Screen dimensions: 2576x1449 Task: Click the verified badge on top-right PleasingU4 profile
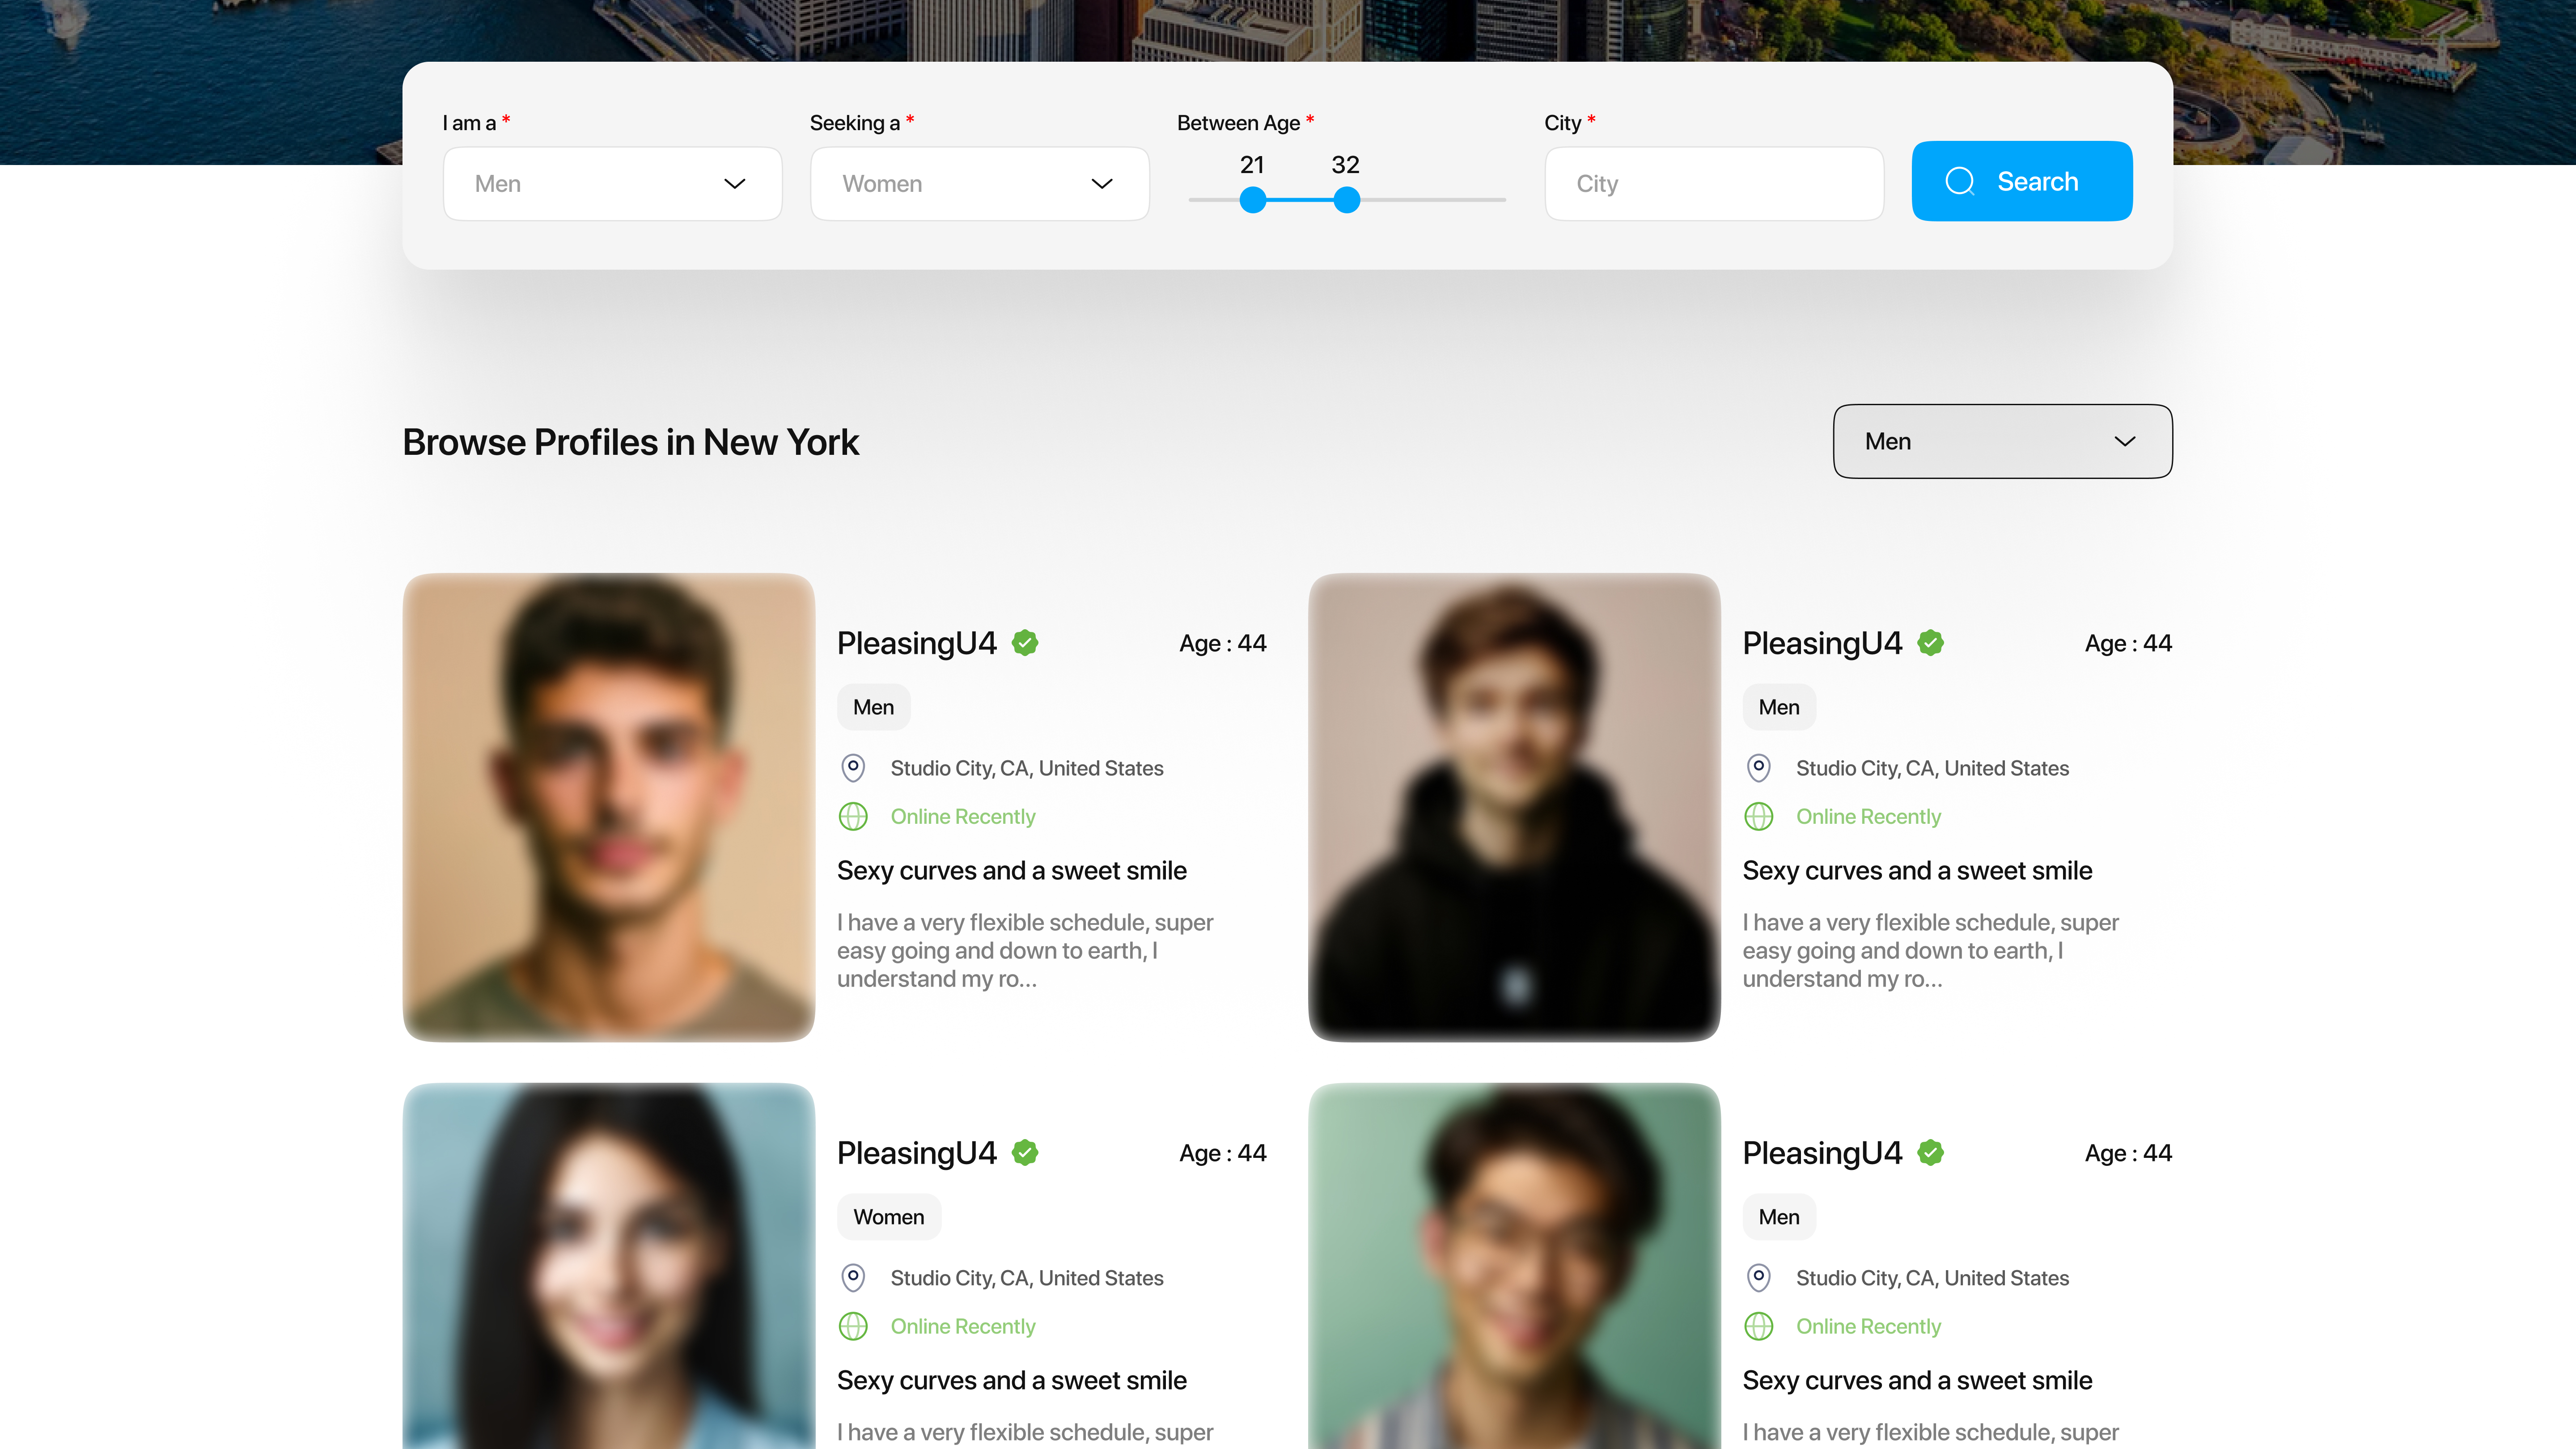tap(1930, 643)
